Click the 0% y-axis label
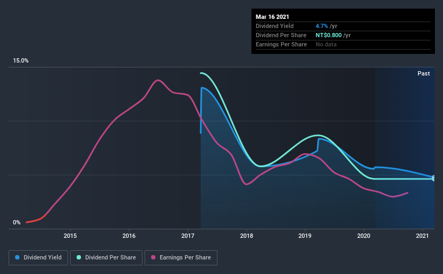 click(17, 223)
